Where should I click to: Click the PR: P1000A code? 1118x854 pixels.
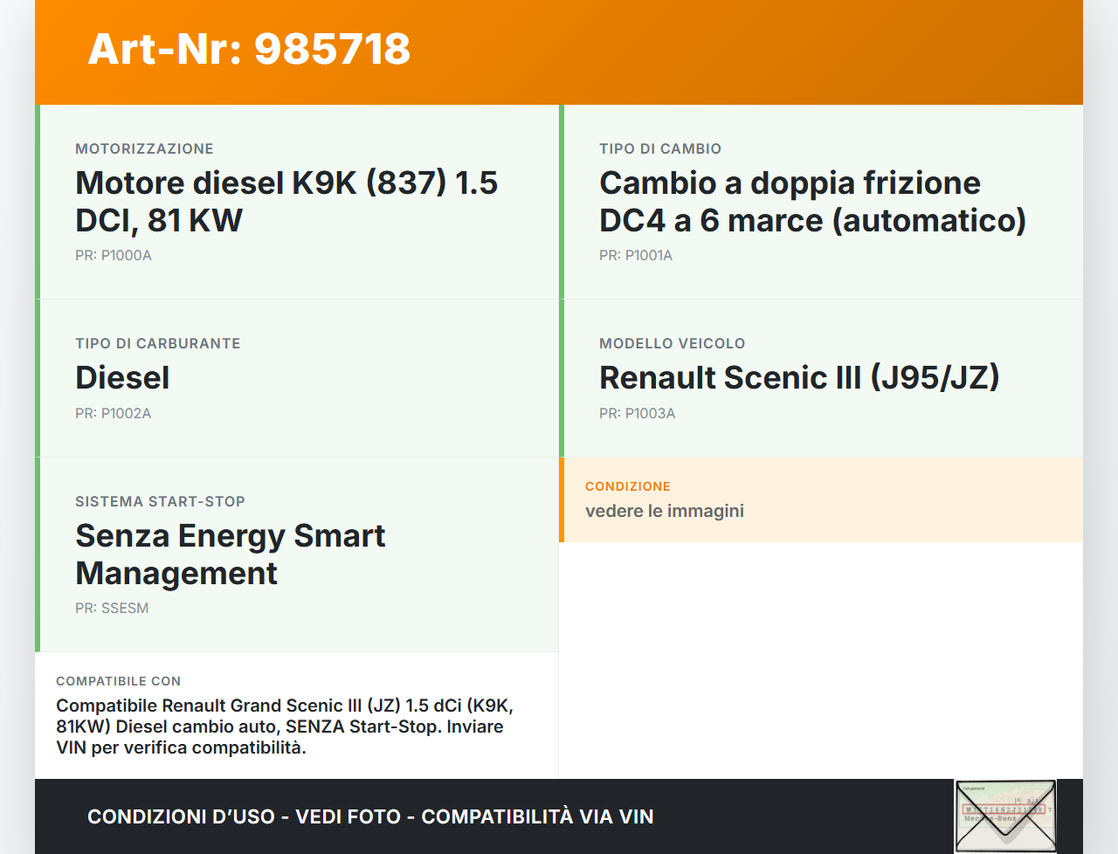pos(114,256)
